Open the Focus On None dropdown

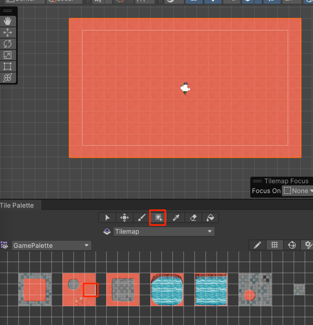pyautogui.click(x=298, y=191)
